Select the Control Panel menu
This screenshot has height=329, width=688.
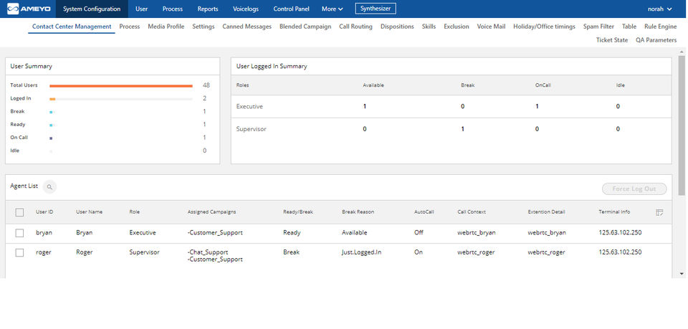click(x=292, y=9)
